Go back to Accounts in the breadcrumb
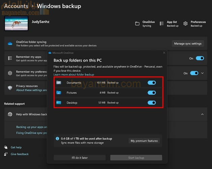 (x=17, y=6)
